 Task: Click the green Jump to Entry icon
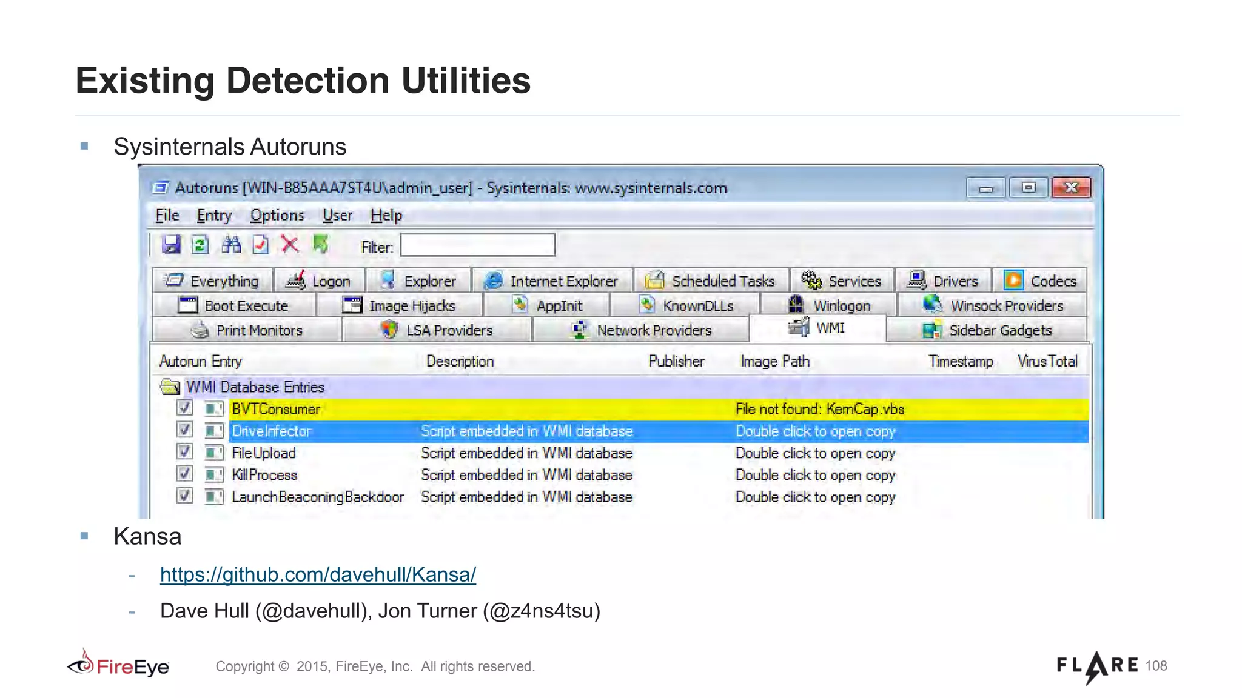[x=320, y=244]
